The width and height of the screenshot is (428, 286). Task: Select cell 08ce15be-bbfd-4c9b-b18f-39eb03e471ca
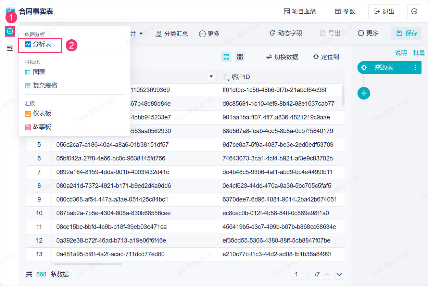point(135,227)
